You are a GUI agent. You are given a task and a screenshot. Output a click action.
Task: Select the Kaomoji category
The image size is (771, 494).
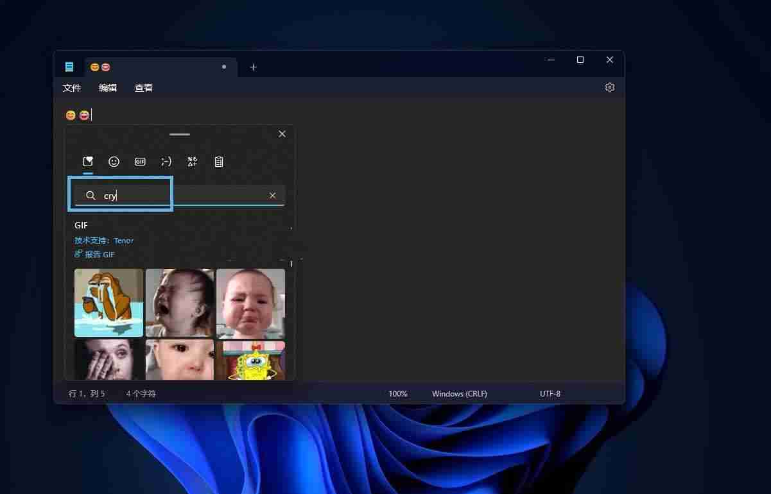166,162
